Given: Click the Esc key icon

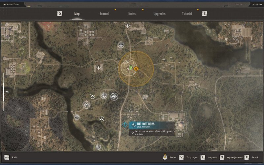Looking at the screenshot, I should (x=7, y=157).
